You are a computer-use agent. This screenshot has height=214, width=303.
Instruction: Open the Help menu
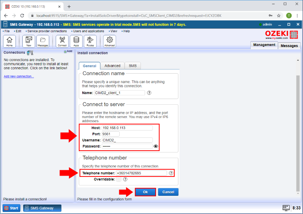click(126, 31)
